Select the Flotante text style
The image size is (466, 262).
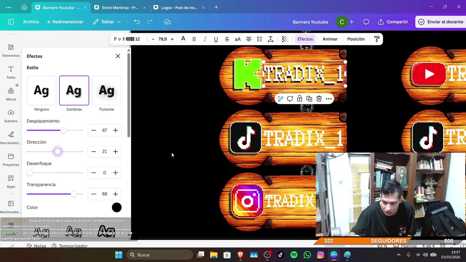[106, 90]
